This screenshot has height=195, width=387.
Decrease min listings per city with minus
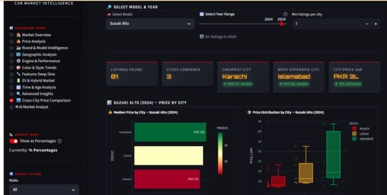point(367,24)
